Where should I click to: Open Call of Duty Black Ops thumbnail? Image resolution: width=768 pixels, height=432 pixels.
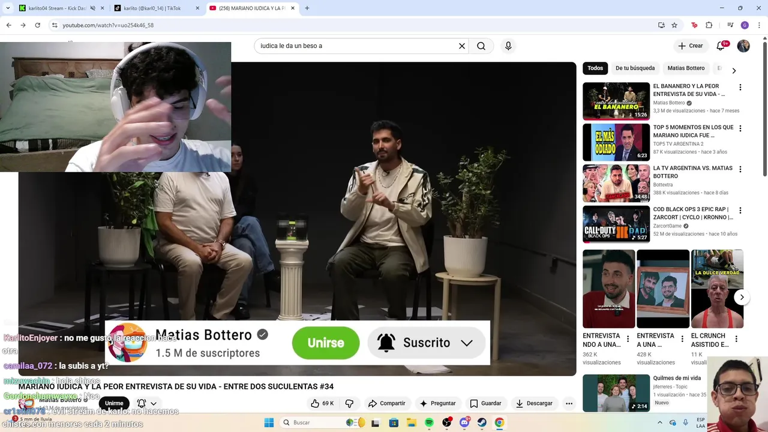616,224
